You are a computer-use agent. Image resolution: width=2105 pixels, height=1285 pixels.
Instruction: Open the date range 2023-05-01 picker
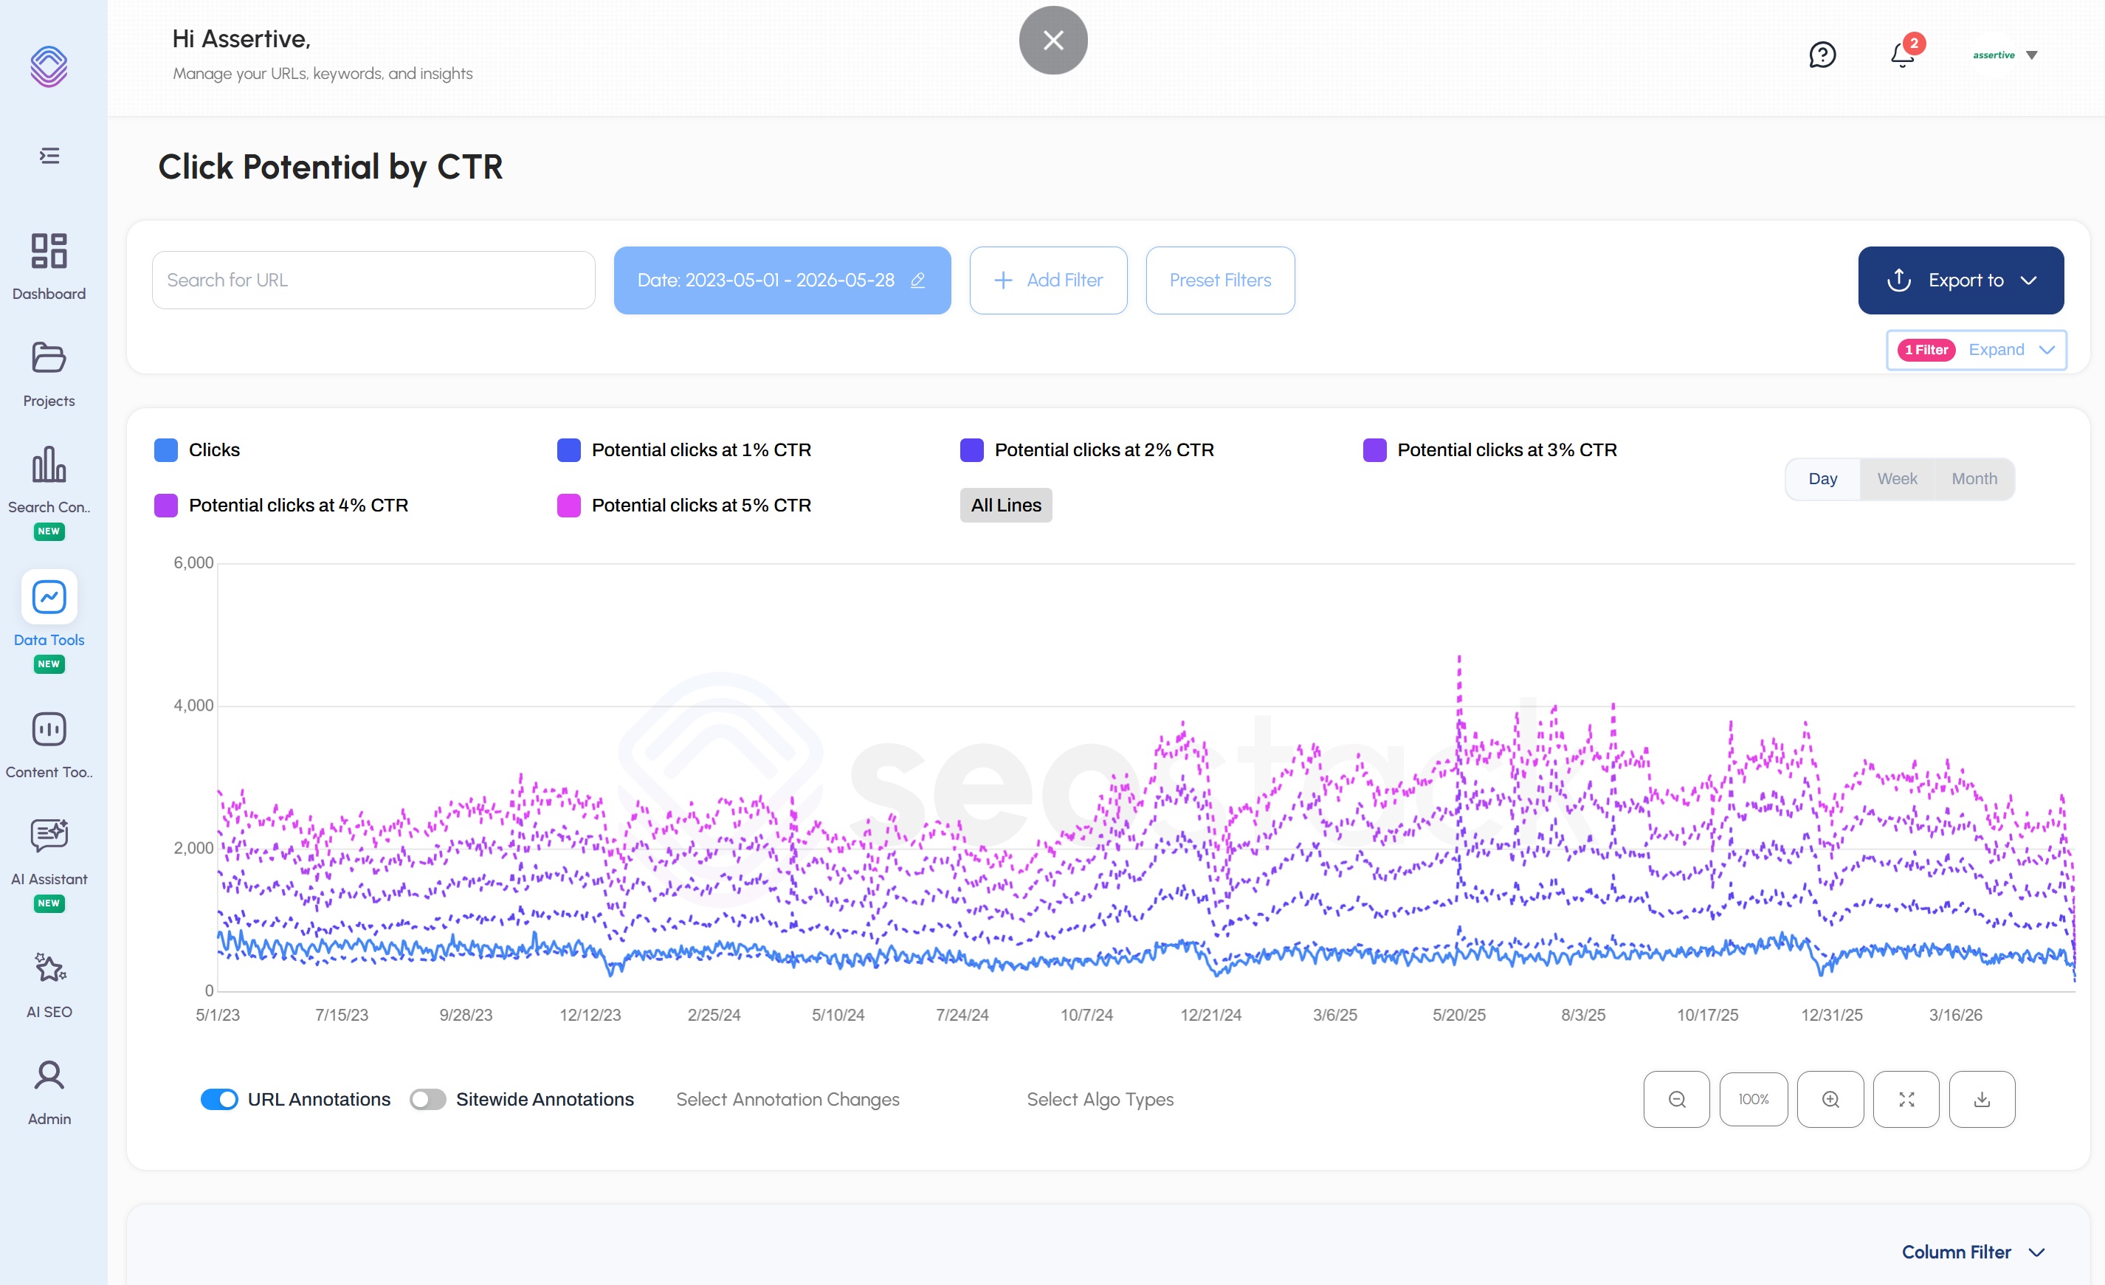click(x=782, y=280)
